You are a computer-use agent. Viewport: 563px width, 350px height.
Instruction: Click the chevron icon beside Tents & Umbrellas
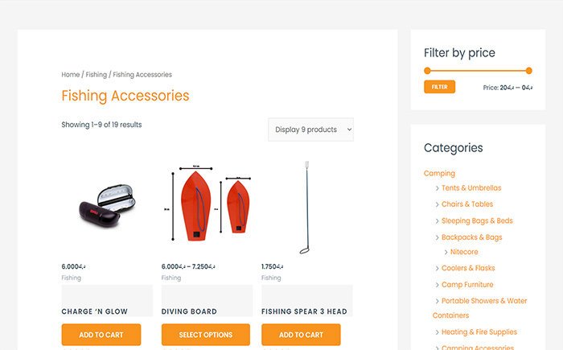click(x=437, y=188)
